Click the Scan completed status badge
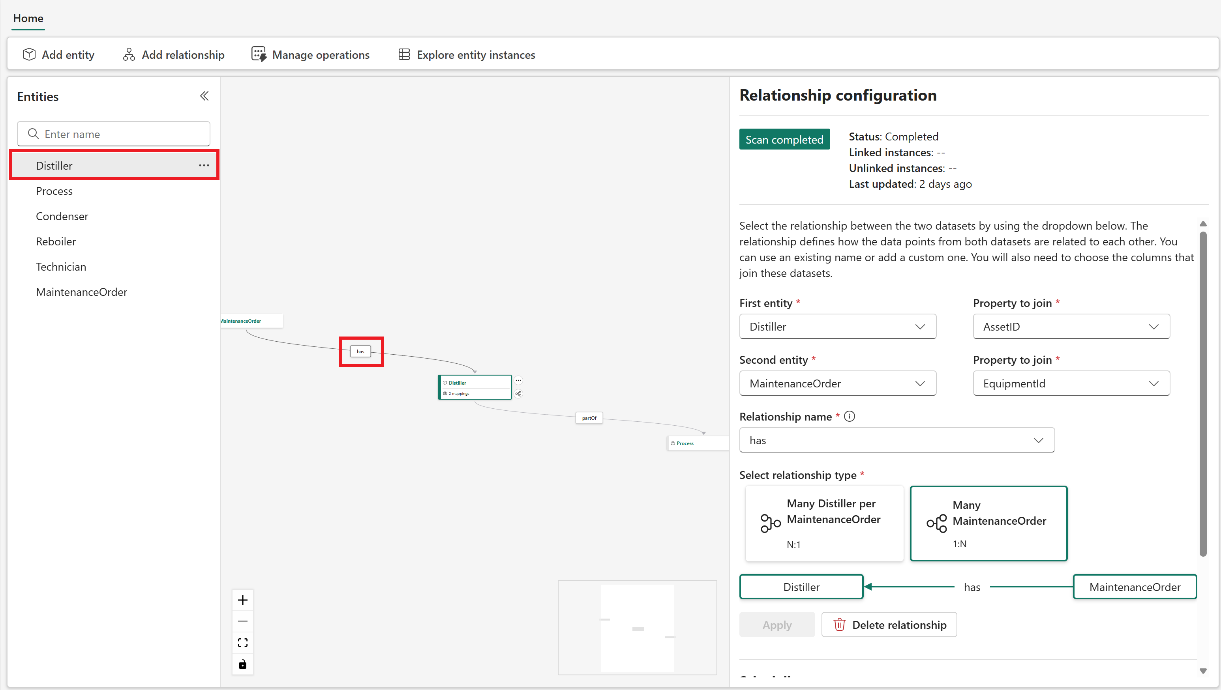This screenshot has height=690, width=1221. (x=784, y=139)
